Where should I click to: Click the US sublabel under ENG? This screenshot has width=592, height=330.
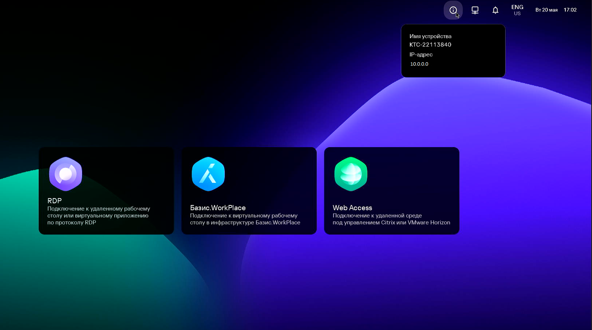click(517, 14)
